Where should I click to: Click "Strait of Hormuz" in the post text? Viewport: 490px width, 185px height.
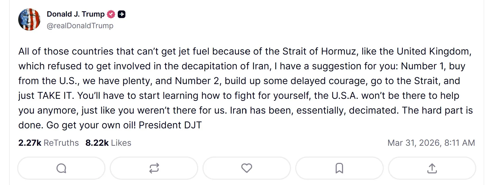point(319,51)
